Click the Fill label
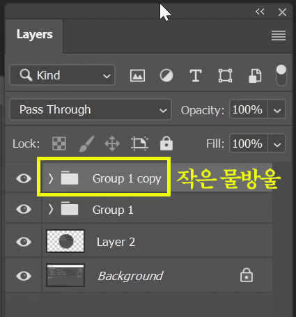The width and height of the screenshot is (296, 317). (x=215, y=144)
